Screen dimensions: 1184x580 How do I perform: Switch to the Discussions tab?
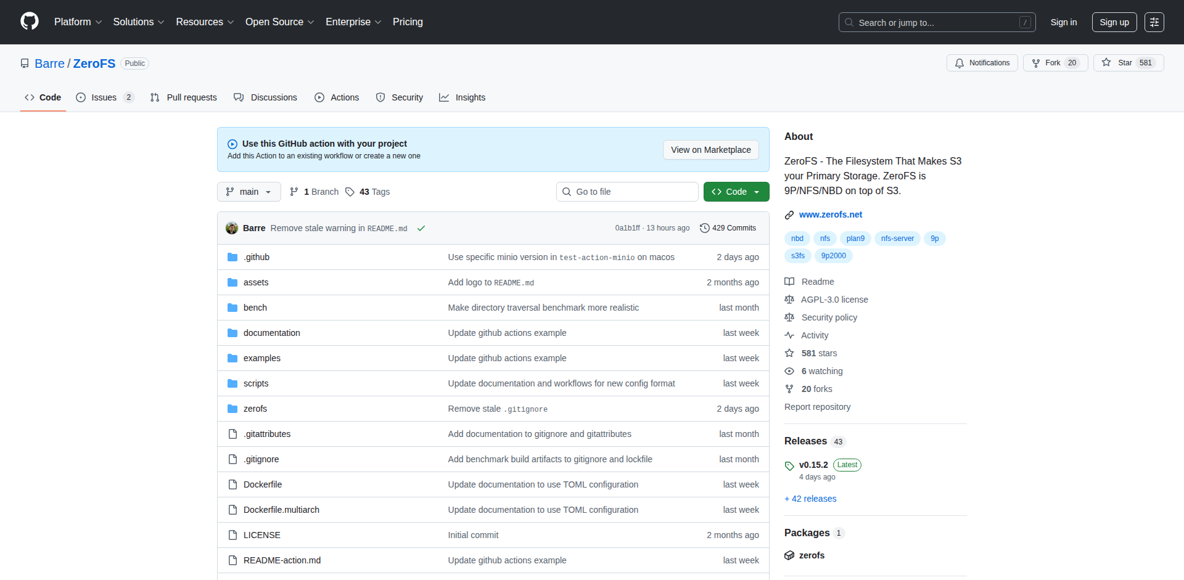[x=266, y=97]
